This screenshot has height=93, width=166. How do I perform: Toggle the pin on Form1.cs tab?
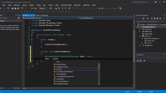[x=31, y=15]
